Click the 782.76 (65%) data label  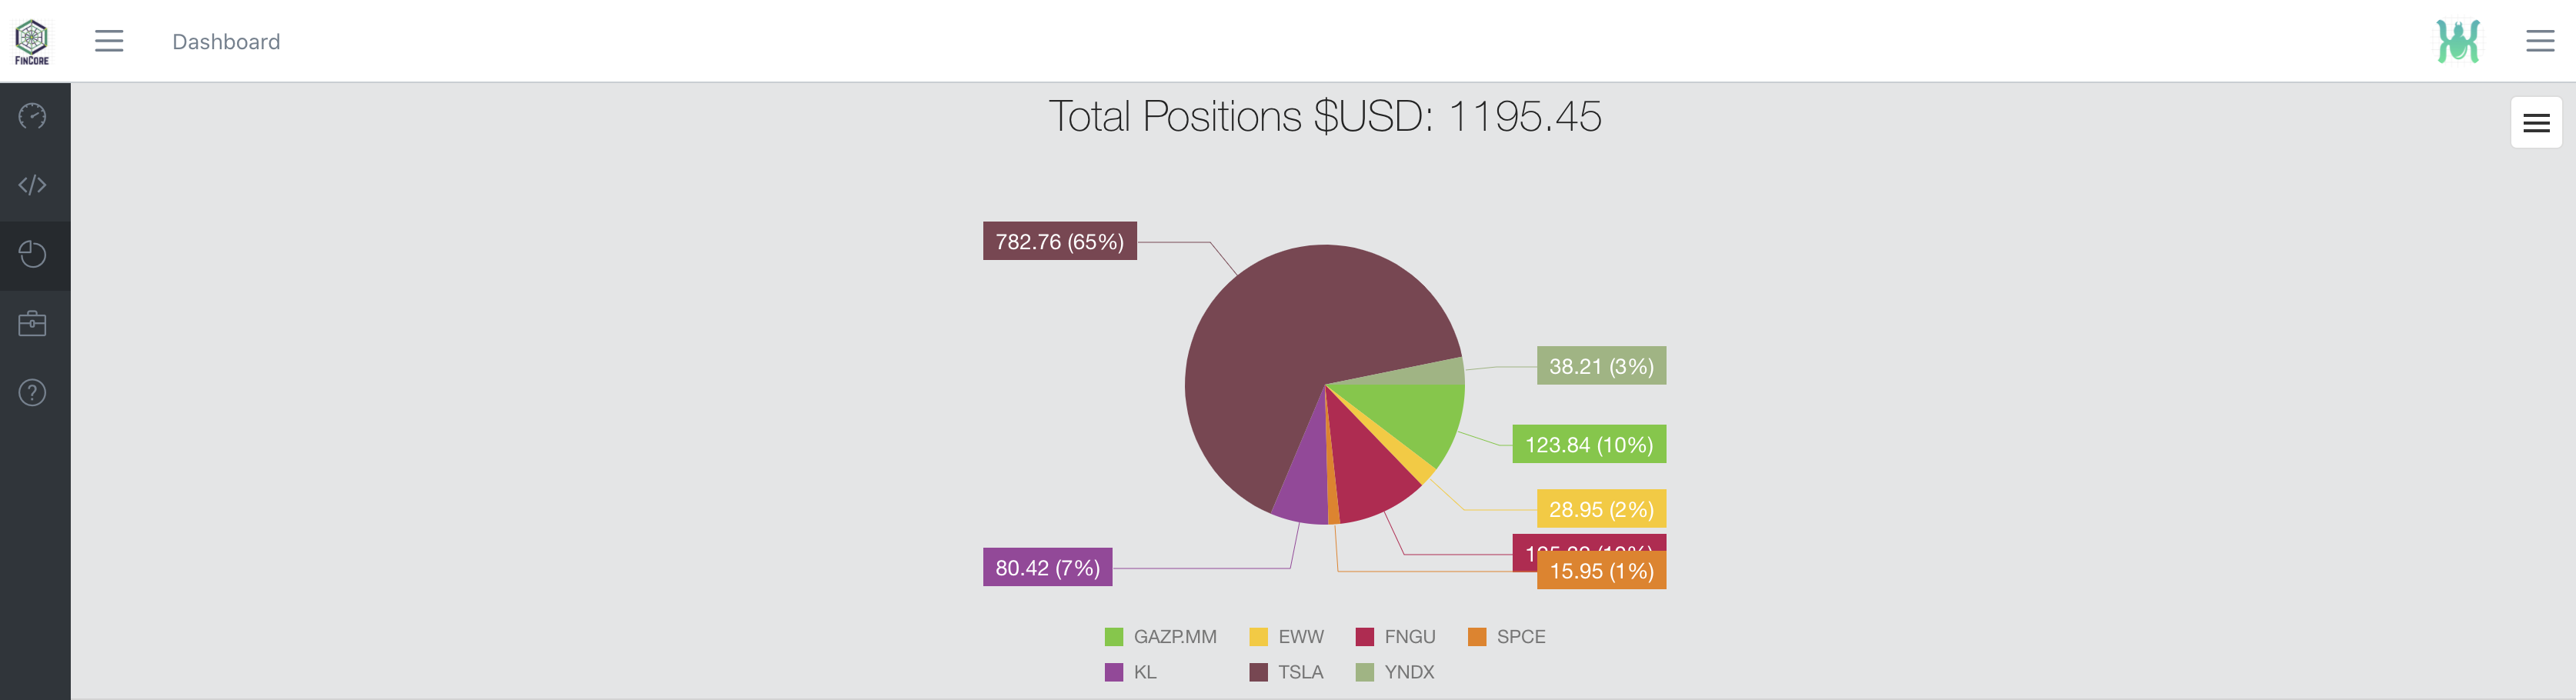tap(1059, 242)
